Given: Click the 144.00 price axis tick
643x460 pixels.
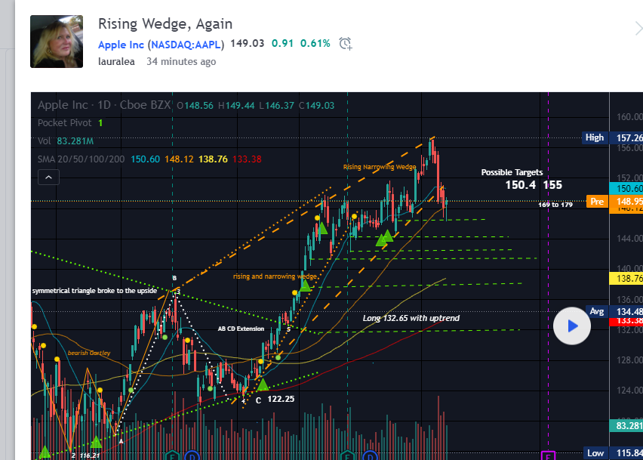Looking at the screenshot, I should pos(629,239).
